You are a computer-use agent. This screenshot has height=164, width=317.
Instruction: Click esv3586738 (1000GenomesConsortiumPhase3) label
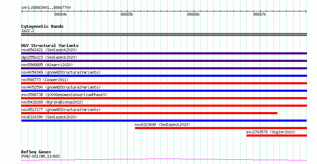tap(64, 95)
